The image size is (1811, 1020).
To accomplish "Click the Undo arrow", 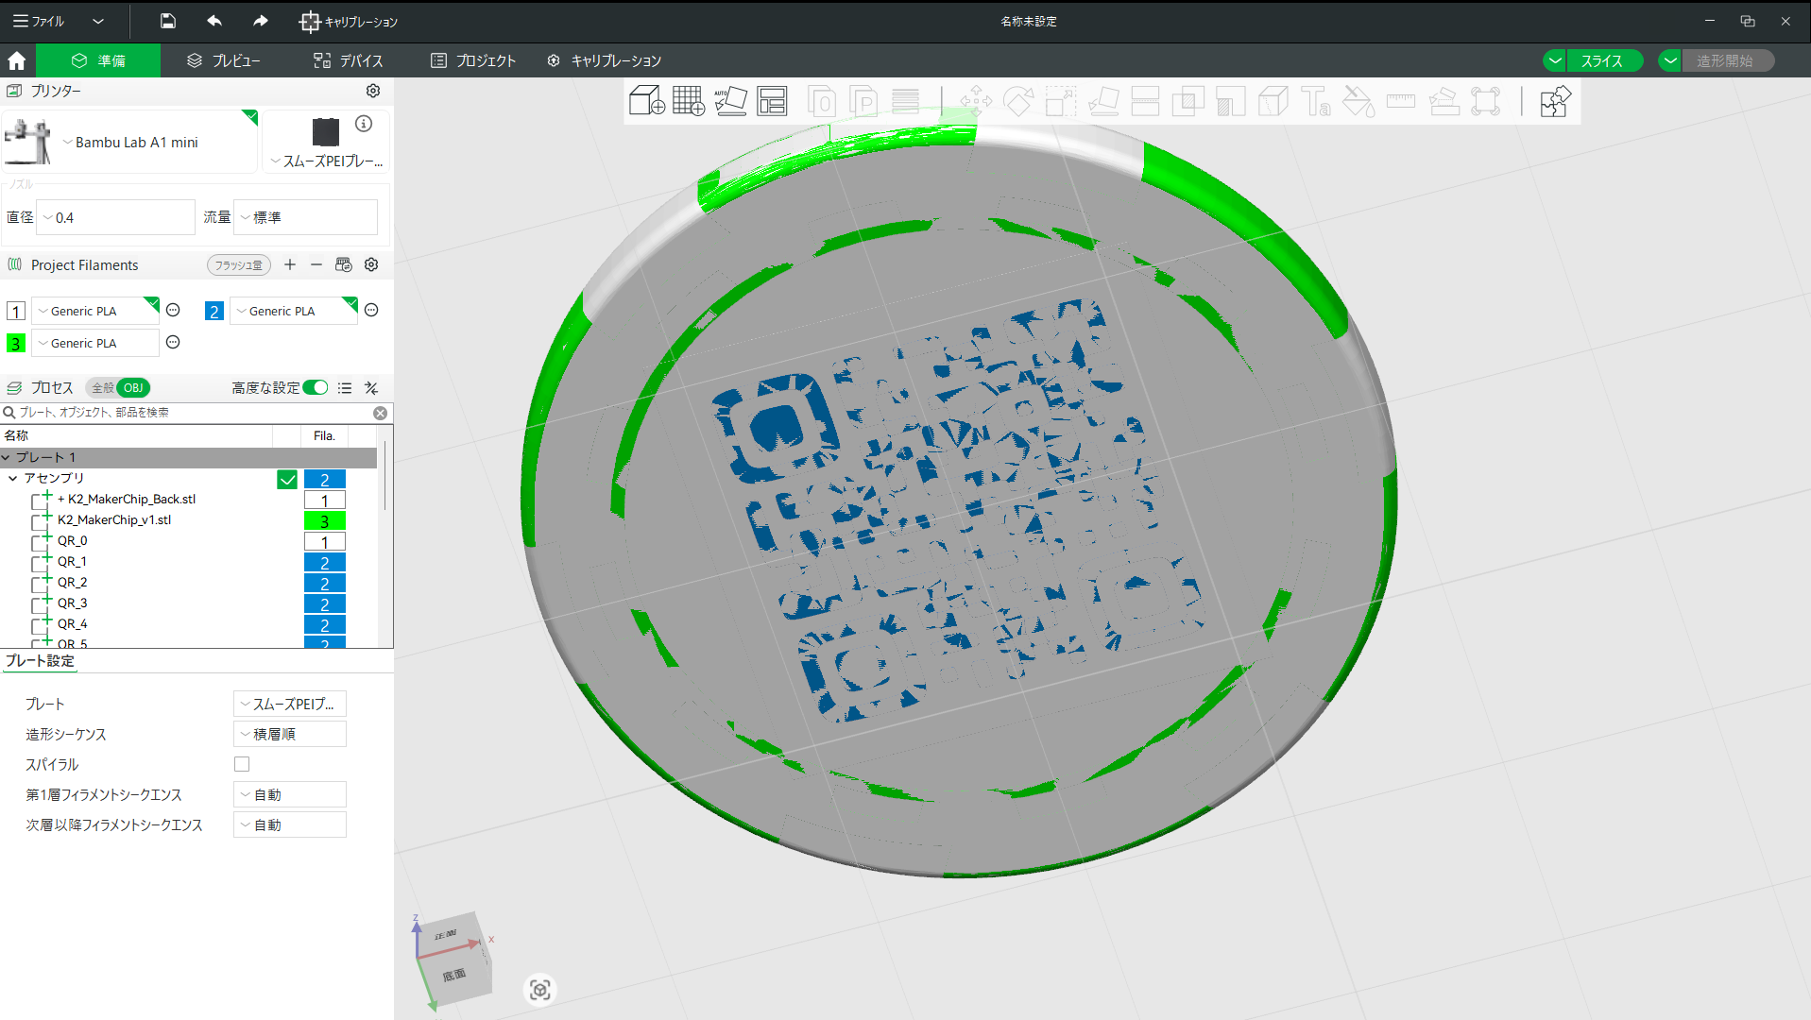I will (x=214, y=21).
